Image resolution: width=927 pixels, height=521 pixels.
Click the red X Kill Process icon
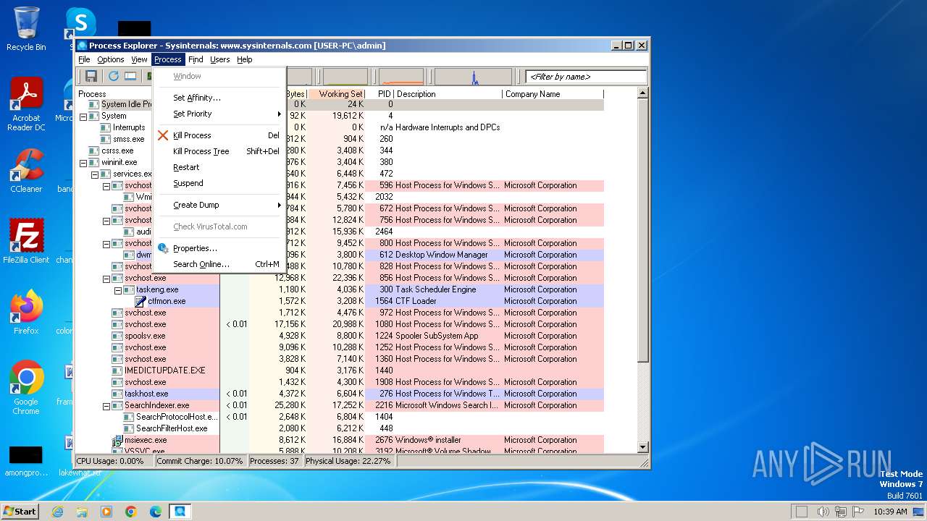(163, 135)
